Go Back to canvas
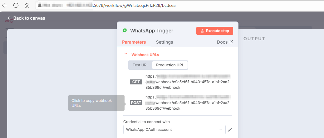Image resolution: width=324 pixels, height=138 pixels. point(26,18)
